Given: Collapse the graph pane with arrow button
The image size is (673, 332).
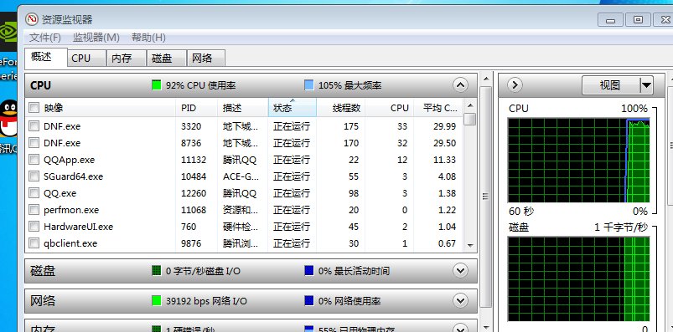Looking at the screenshot, I should [515, 85].
